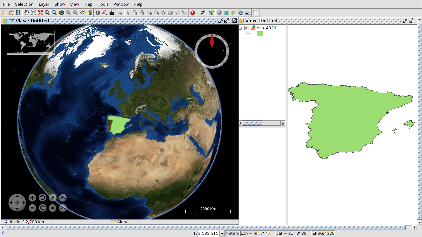The image size is (422, 237).
Task: Collapse the esp_4326 layer tree node
Action: [x=241, y=28]
